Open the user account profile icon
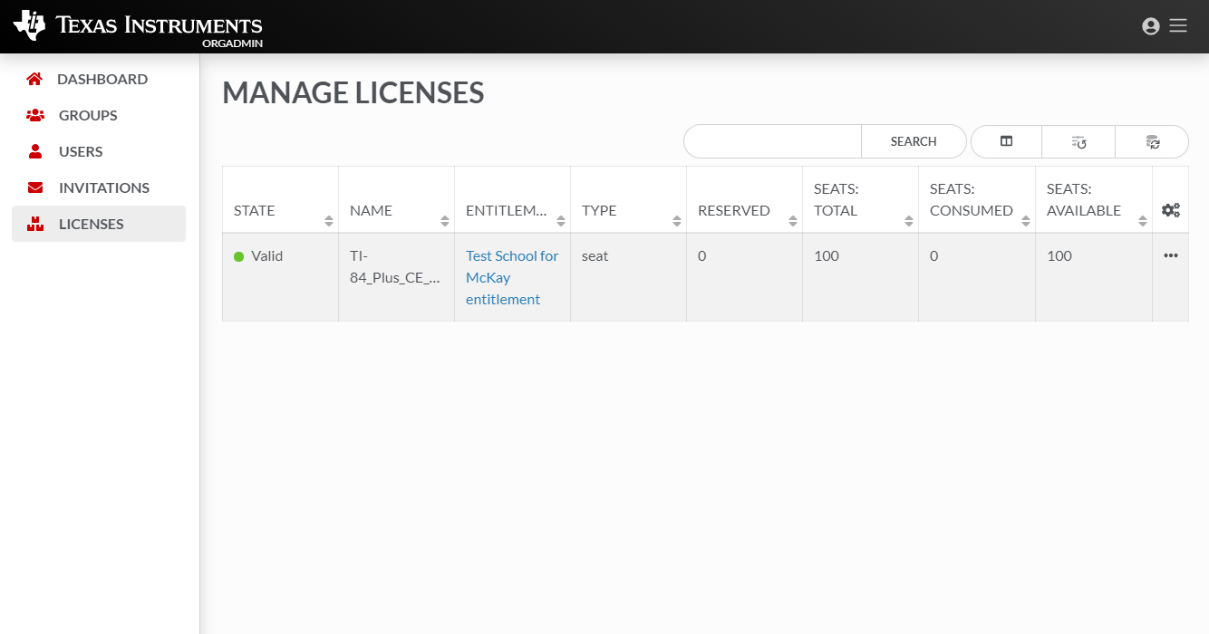 [x=1150, y=26]
